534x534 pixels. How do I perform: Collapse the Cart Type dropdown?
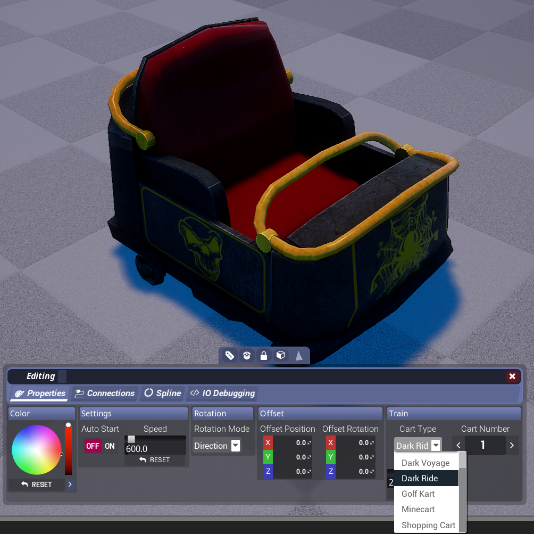click(418, 445)
